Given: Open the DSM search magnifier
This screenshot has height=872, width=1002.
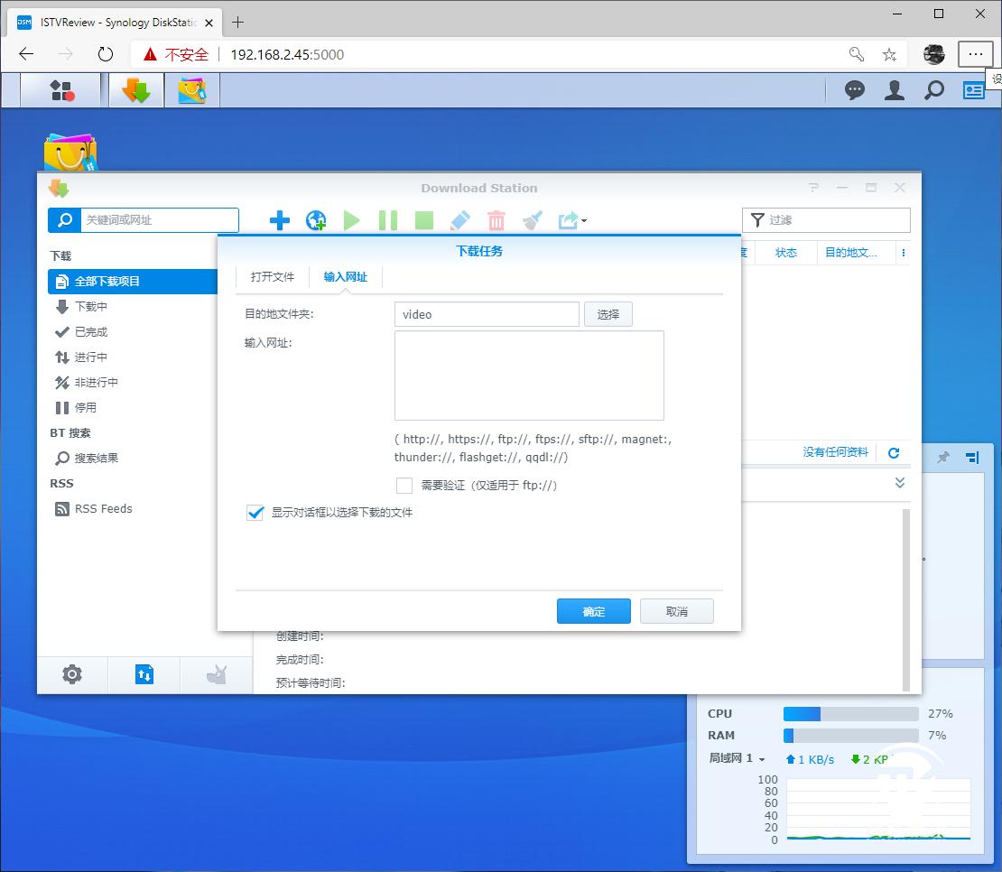Looking at the screenshot, I should (933, 90).
